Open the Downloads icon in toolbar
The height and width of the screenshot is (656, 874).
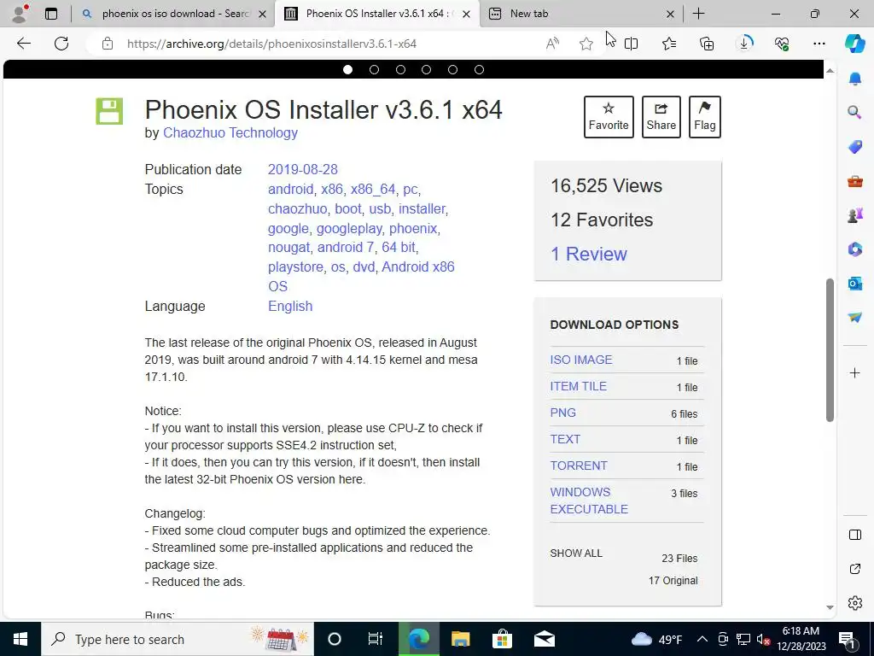[x=744, y=44]
